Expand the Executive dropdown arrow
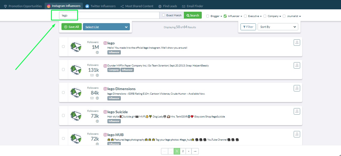 (261, 16)
